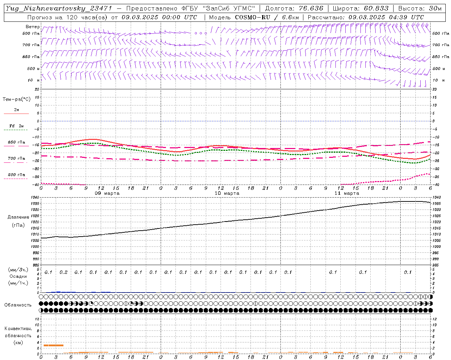451x360 pixels.
Task: Click the '0.2' precipitation value
Action: click(x=63, y=272)
